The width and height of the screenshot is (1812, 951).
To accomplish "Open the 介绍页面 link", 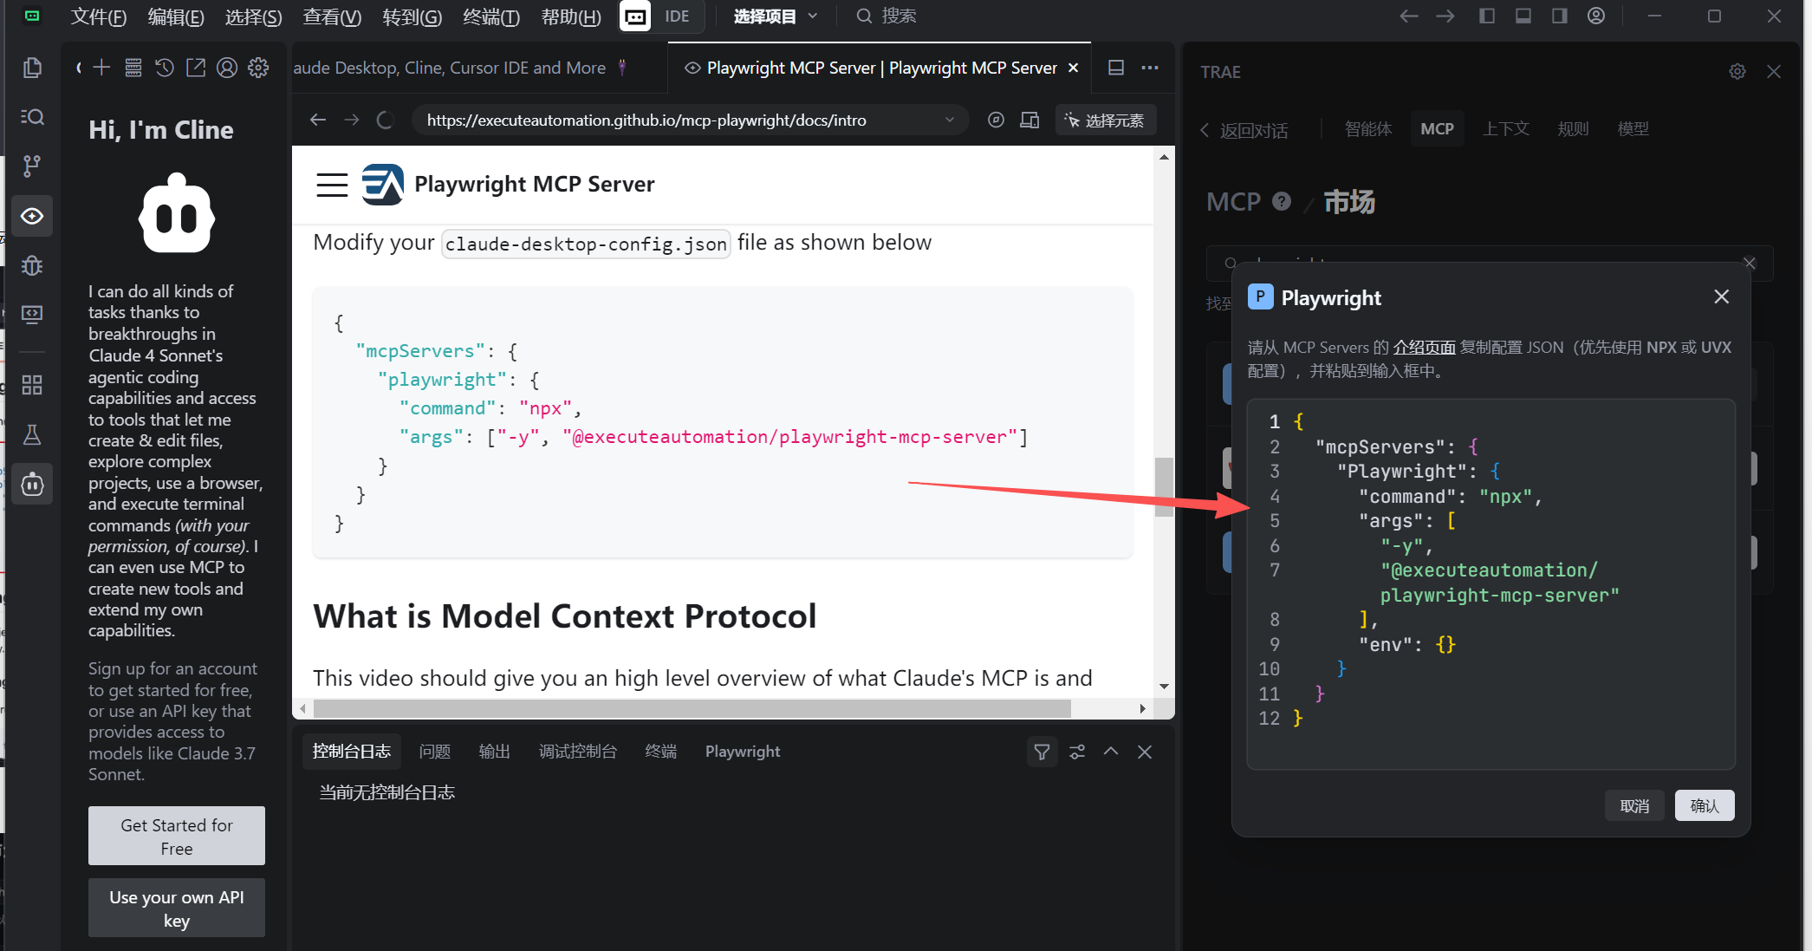I will [x=1424, y=348].
